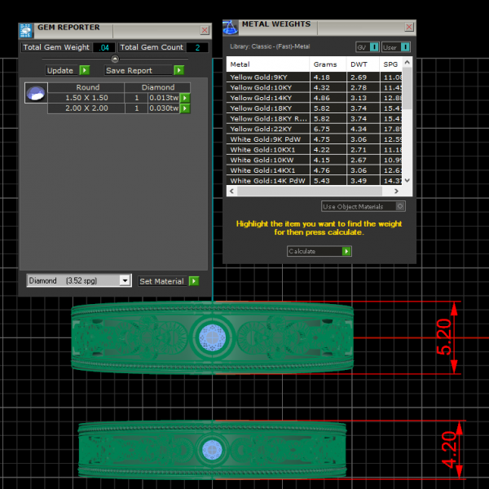Enable Use Object Materials option

pyautogui.click(x=400, y=207)
